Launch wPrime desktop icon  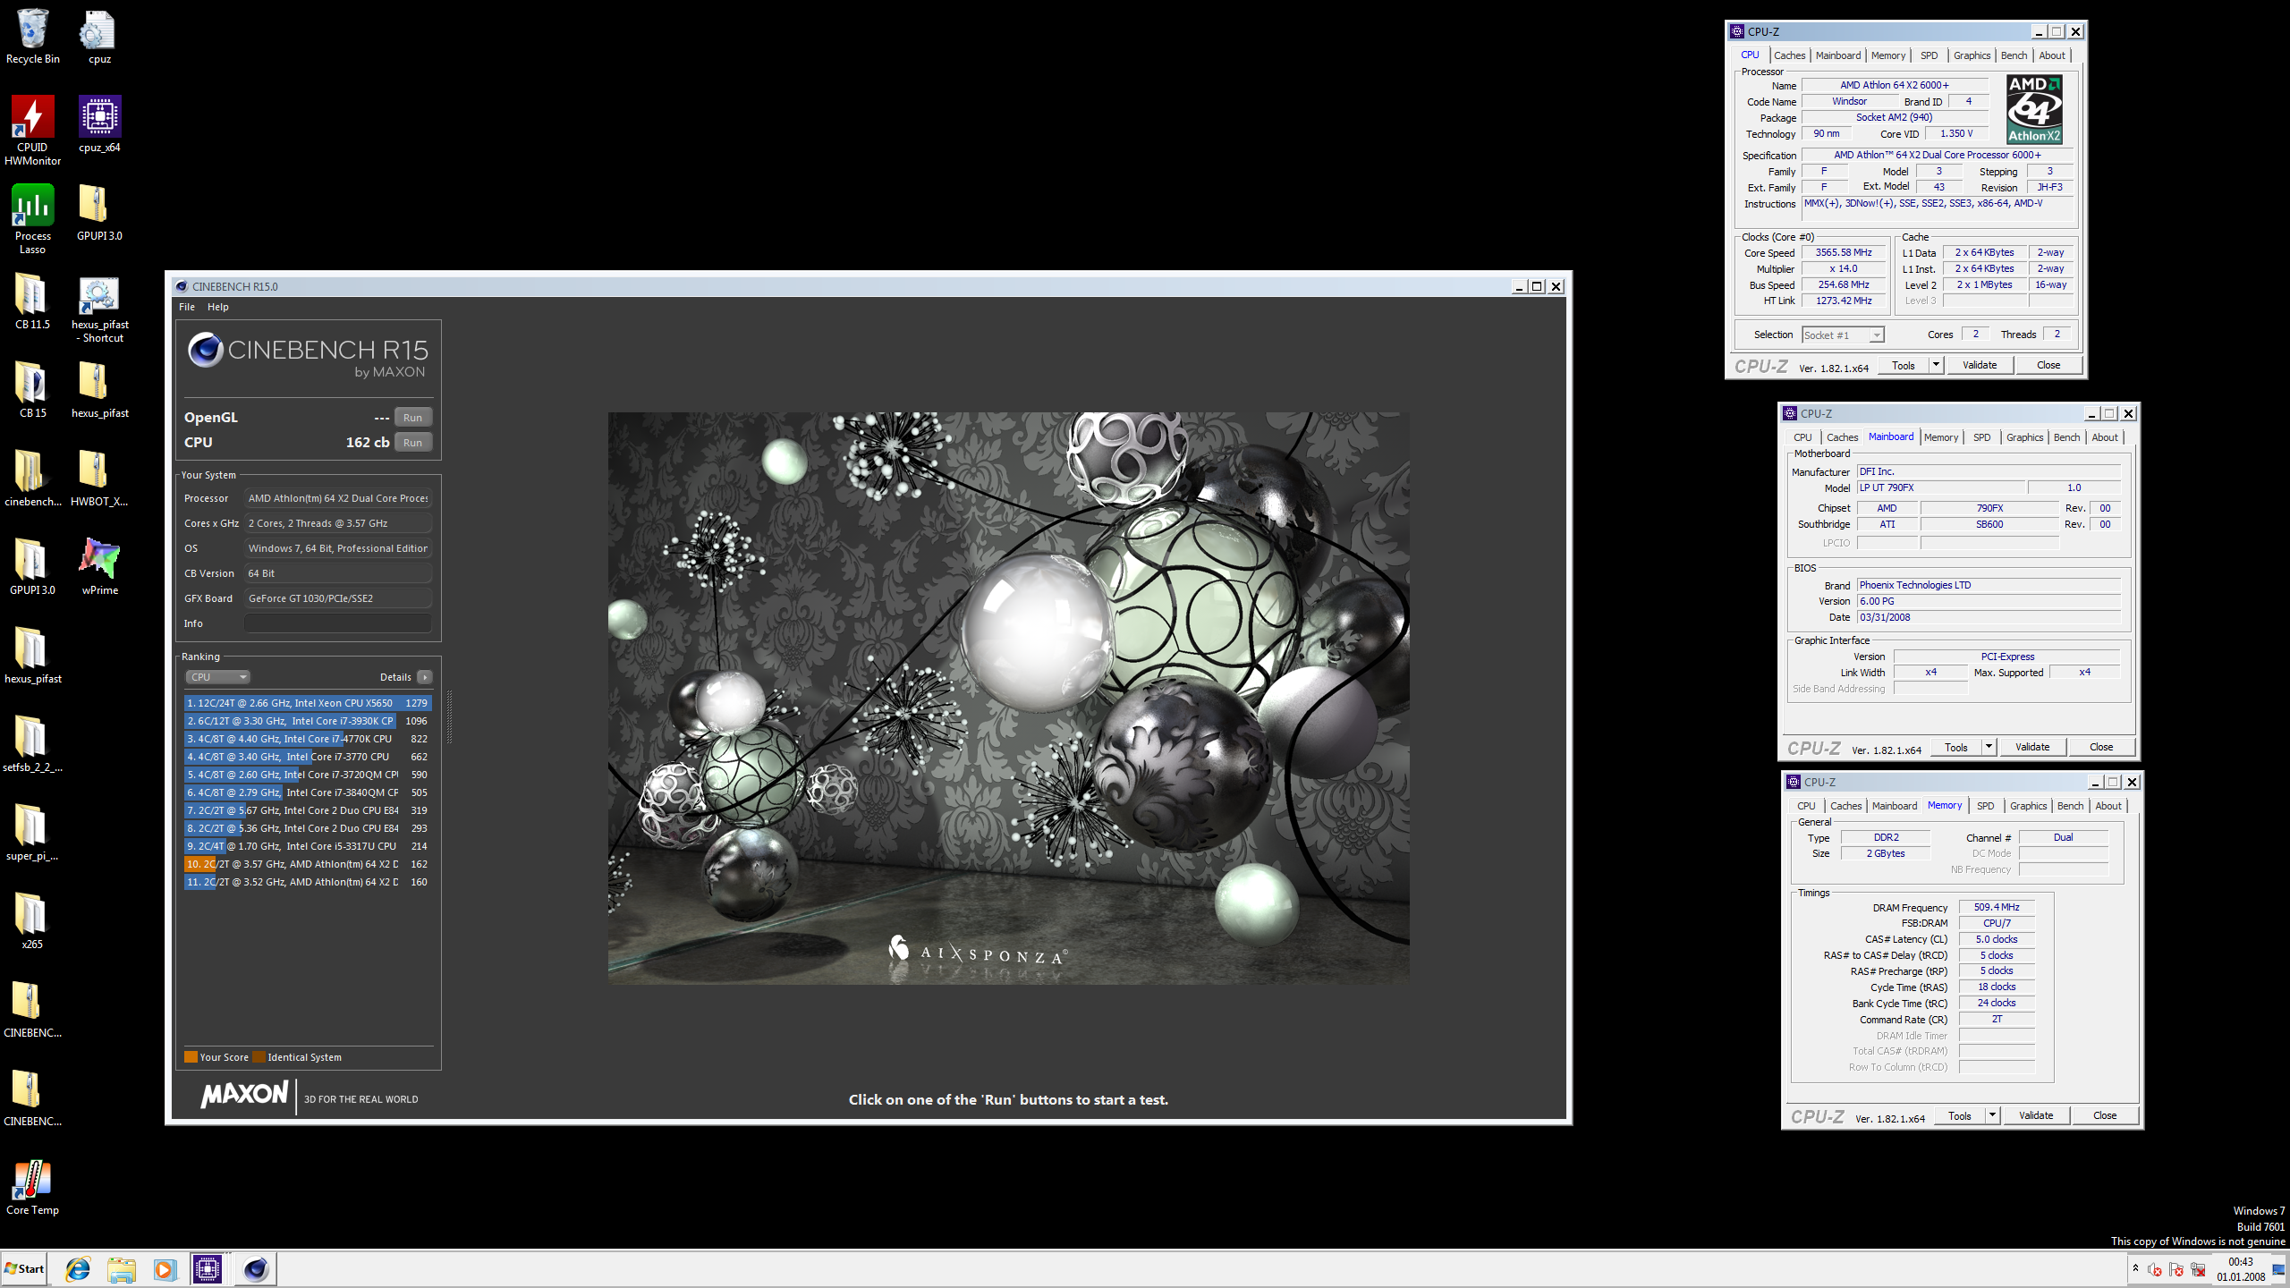click(x=99, y=567)
